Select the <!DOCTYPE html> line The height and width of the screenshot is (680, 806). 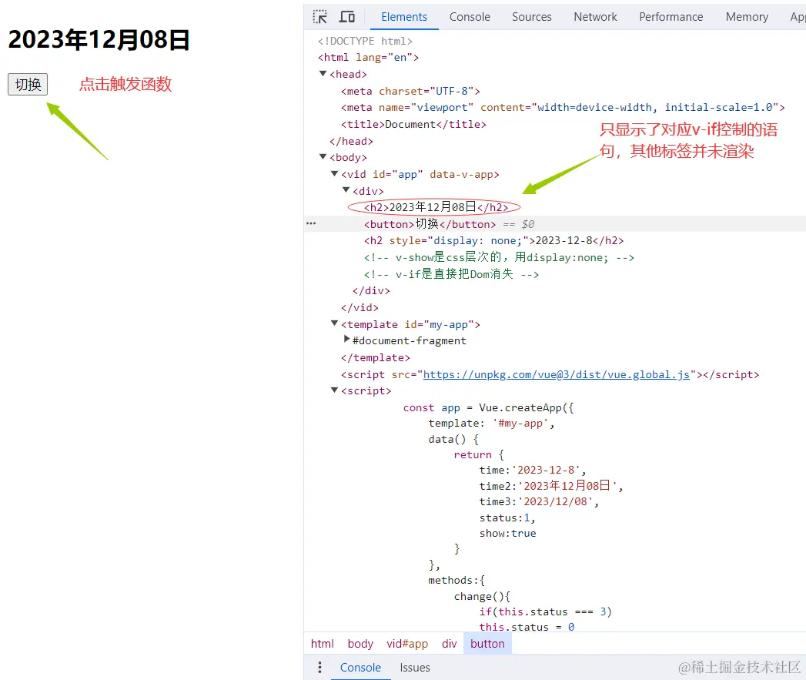pyautogui.click(x=365, y=41)
